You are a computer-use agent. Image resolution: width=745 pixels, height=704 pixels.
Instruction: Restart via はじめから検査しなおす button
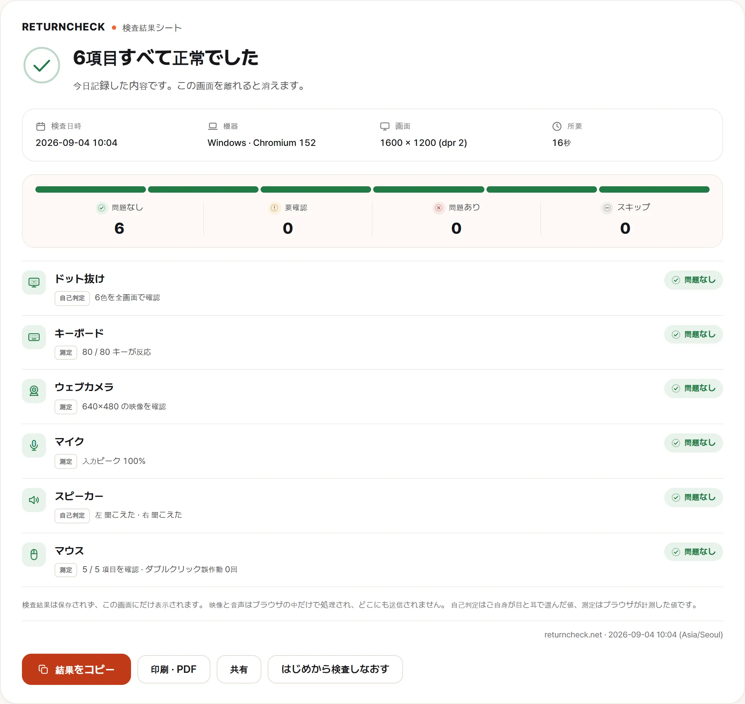click(x=335, y=669)
